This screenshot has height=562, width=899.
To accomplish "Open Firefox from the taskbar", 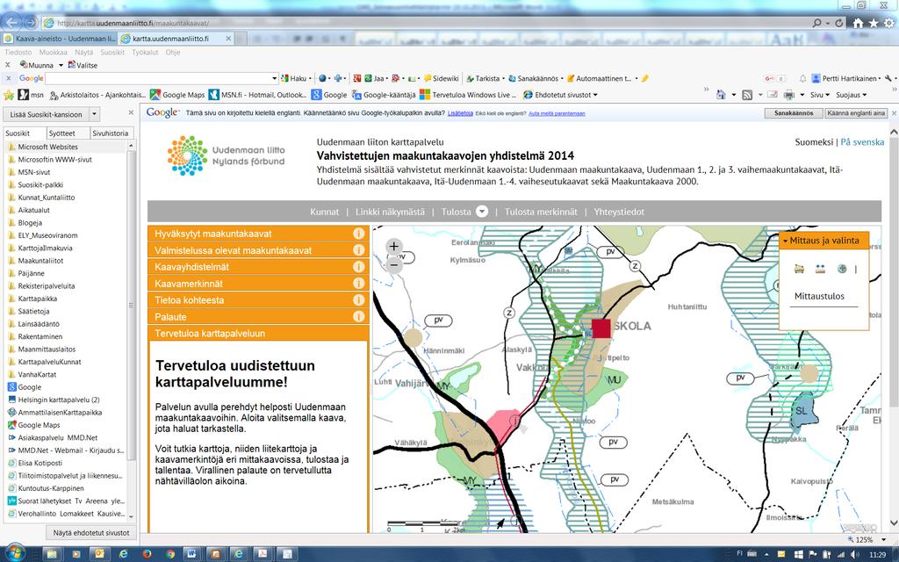I will (147, 554).
